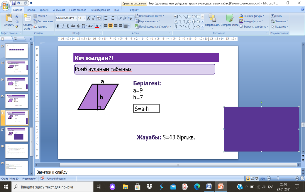
Task: Open Microsoft Edge from taskbar
Action: (x=197, y=187)
